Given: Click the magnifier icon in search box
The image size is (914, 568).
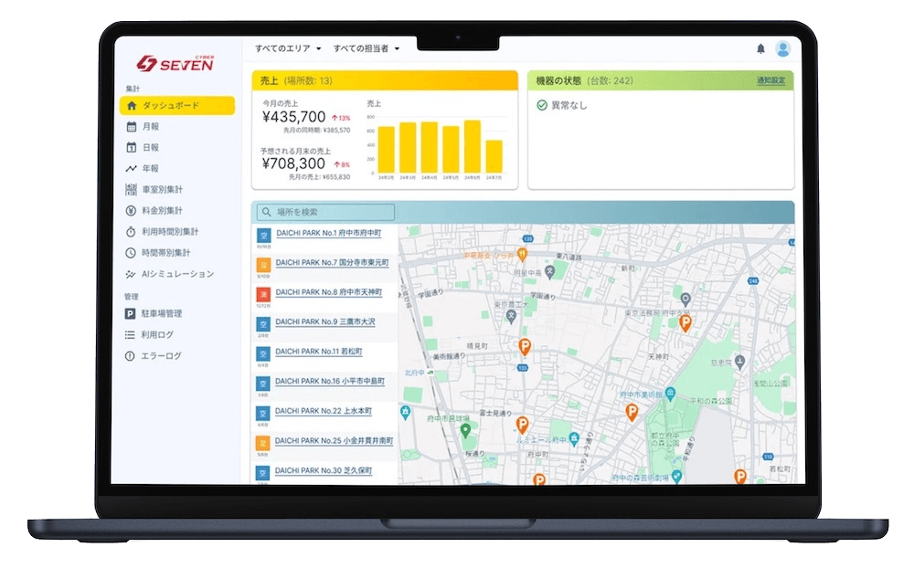Looking at the screenshot, I should 266,212.
